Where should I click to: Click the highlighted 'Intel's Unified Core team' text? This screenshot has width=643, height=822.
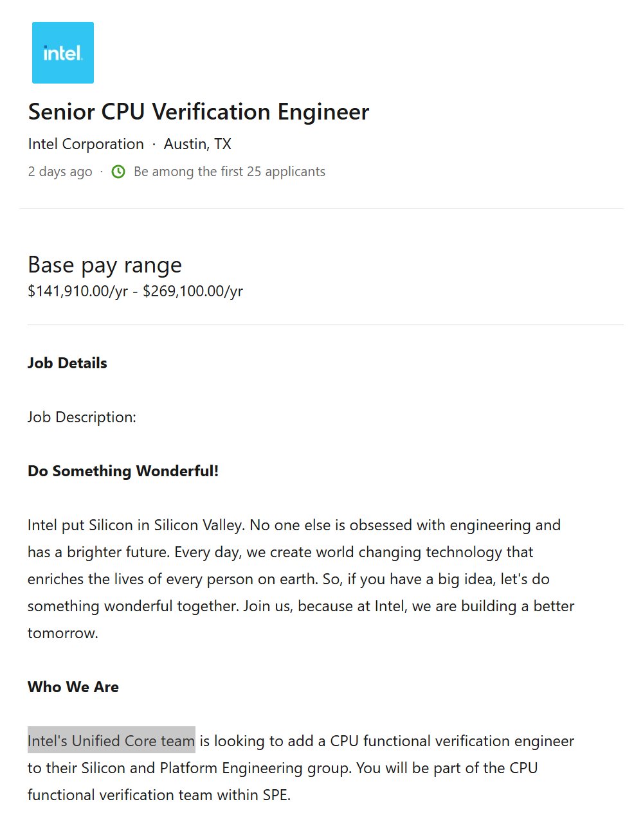[x=111, y=741]
